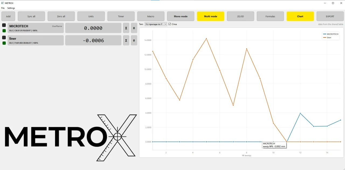Image resolution: width=345 pixels, height=170 pixels.
Task: Click the liner reading -0.0006
Action: [93, 40]
